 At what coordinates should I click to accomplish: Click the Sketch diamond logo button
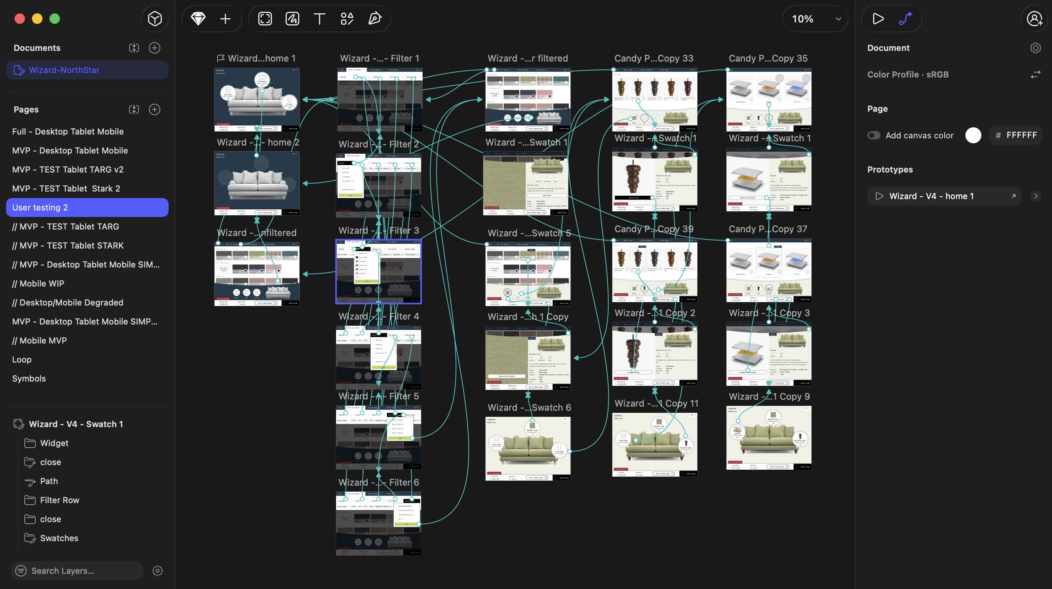198,19
